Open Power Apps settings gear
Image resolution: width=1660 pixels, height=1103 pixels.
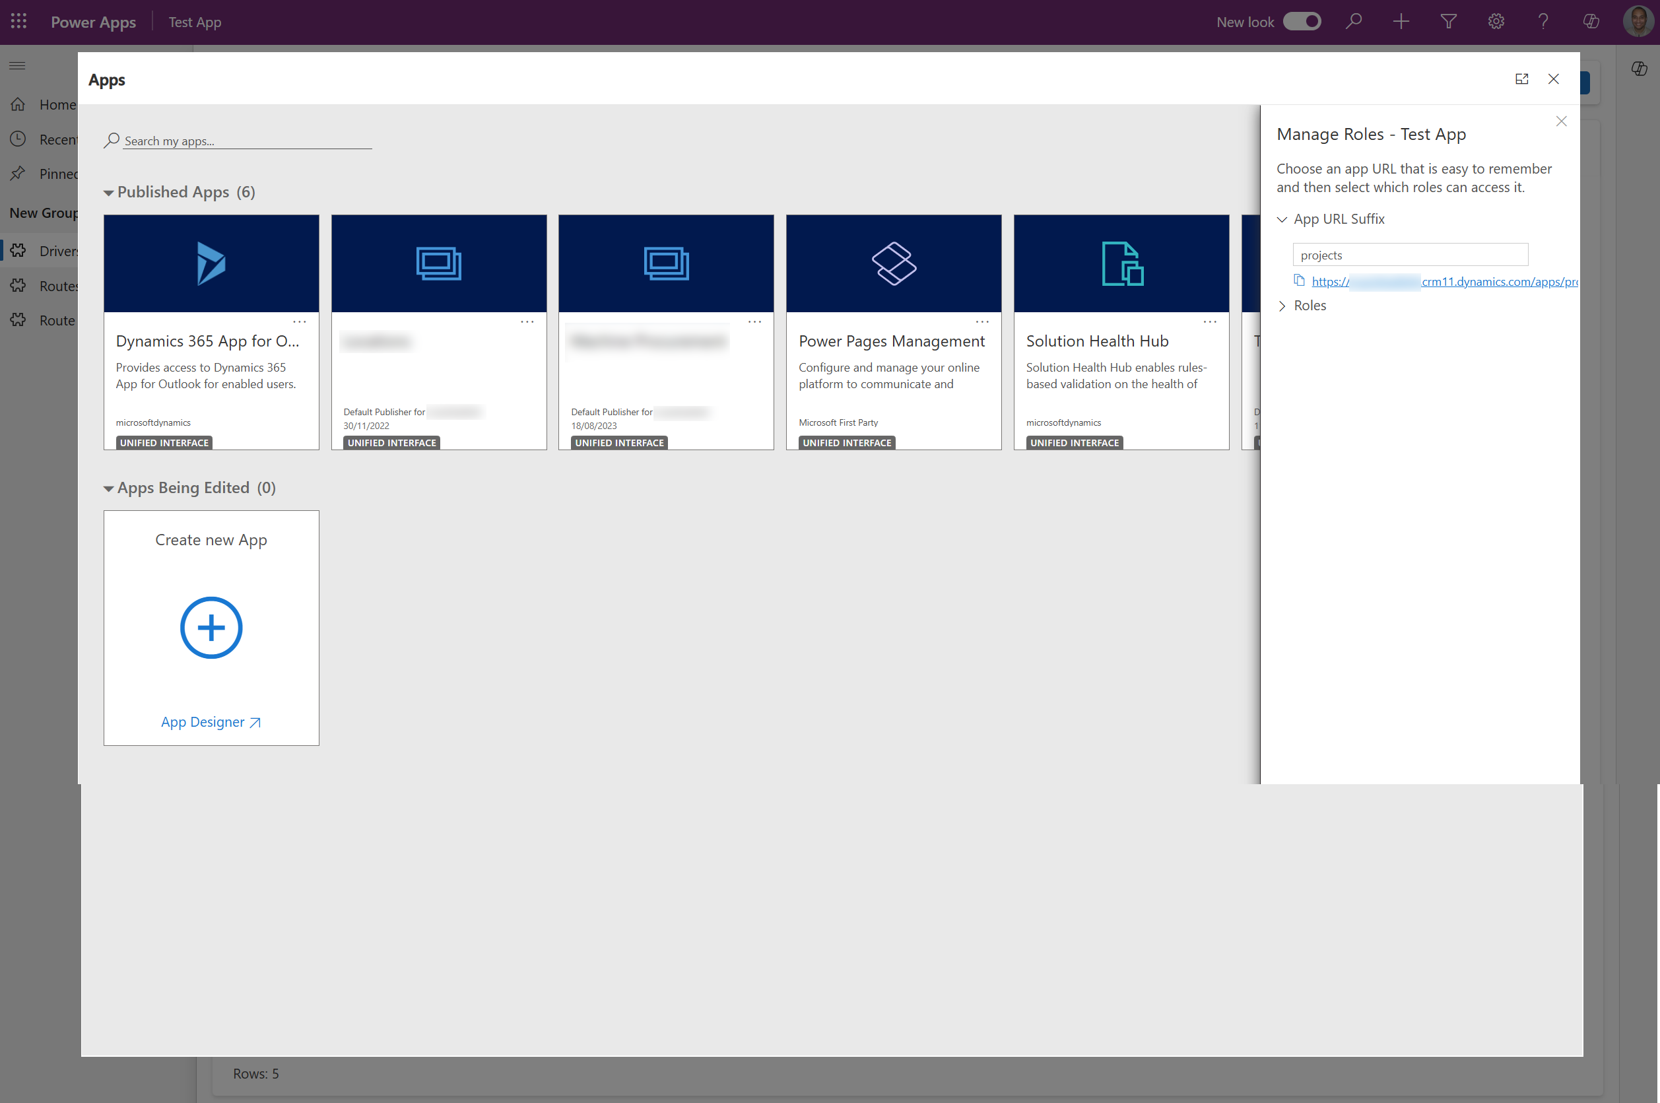tap(1496, 22)
